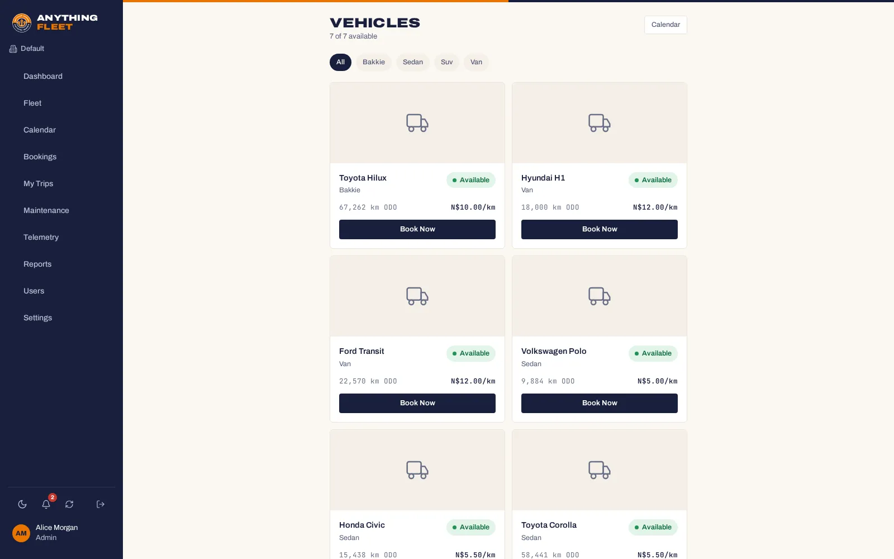Click Hyundai H1 truck image placeholder
This screenshot has height=559, width=894.
tap(600, 123)
